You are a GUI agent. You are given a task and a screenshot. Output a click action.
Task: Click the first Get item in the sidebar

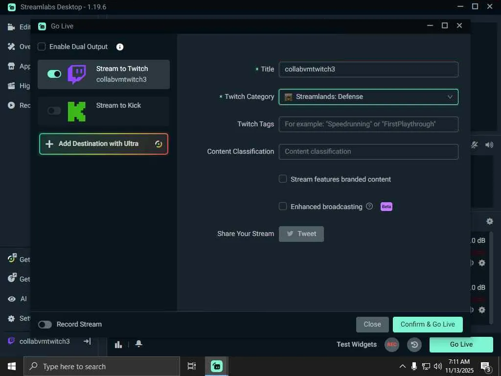(x=19, y=259)
